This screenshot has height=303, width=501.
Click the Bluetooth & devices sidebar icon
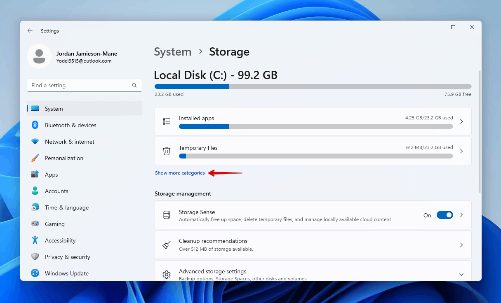point(35,125)
